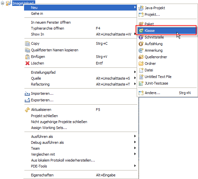Image resolution: width=198 pixels, height=179 pixels.
Task: Select the Klasse class icon
Action: (x=141, y=31)
